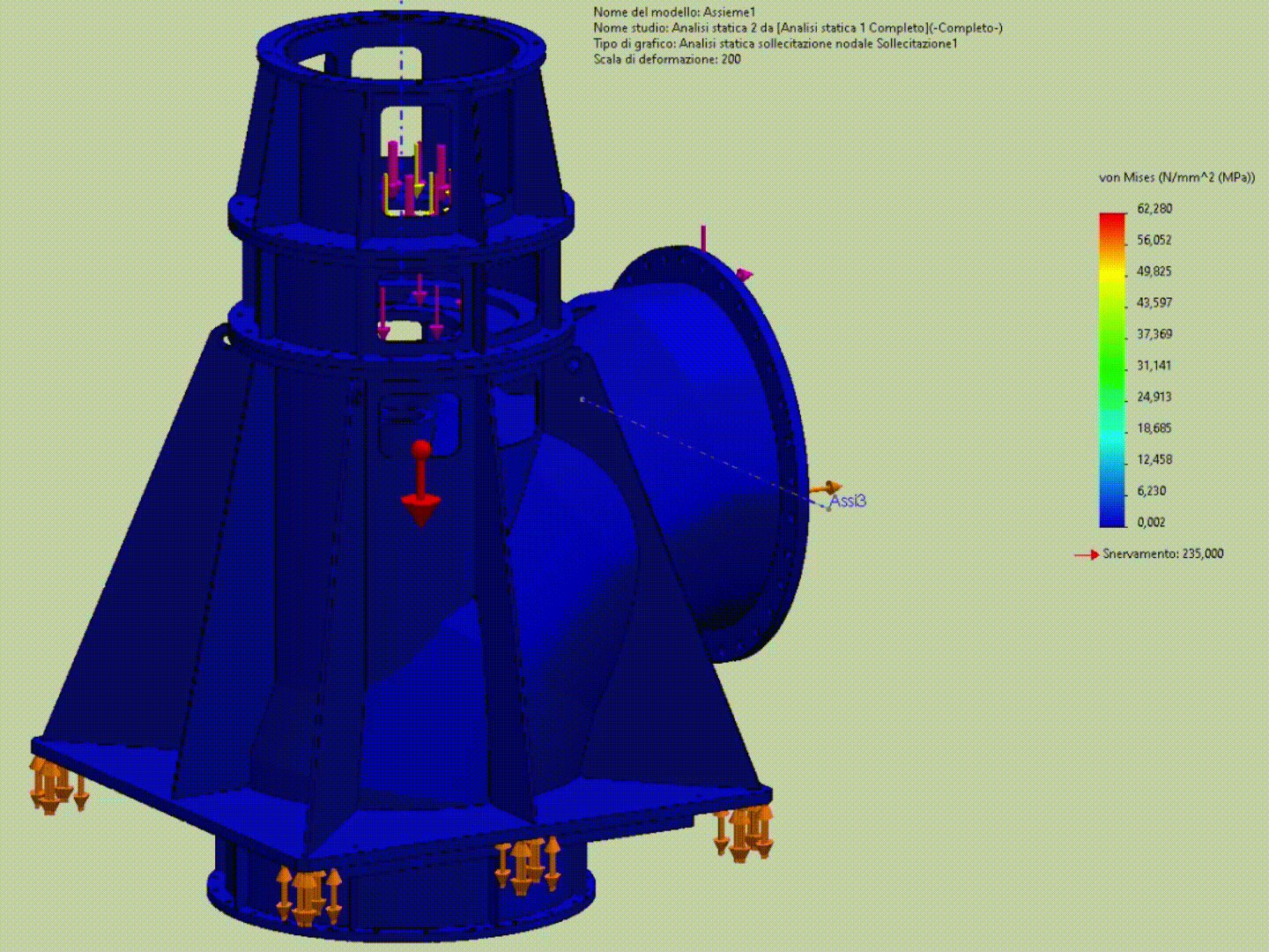The image size is (1269, 952).
Task: Click the 'Tipo di grafico' annotation line
Action: (x=775, y=43)
